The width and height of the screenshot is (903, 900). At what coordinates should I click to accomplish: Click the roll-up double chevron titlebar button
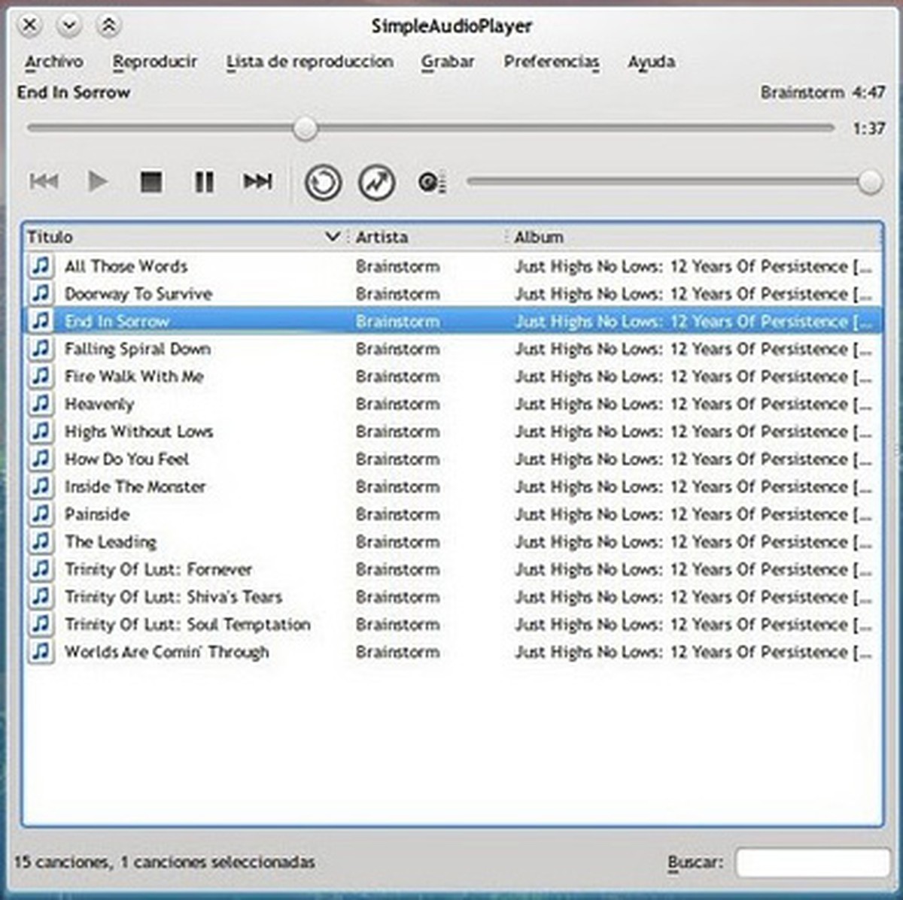(x=108, y=25)
